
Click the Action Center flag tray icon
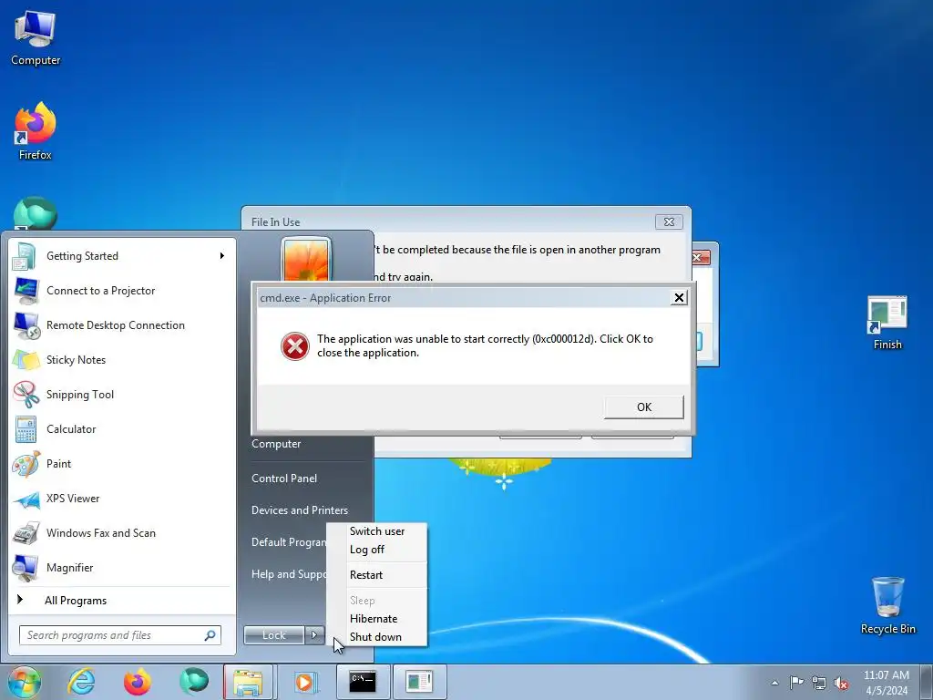click(x=796, y=683)
